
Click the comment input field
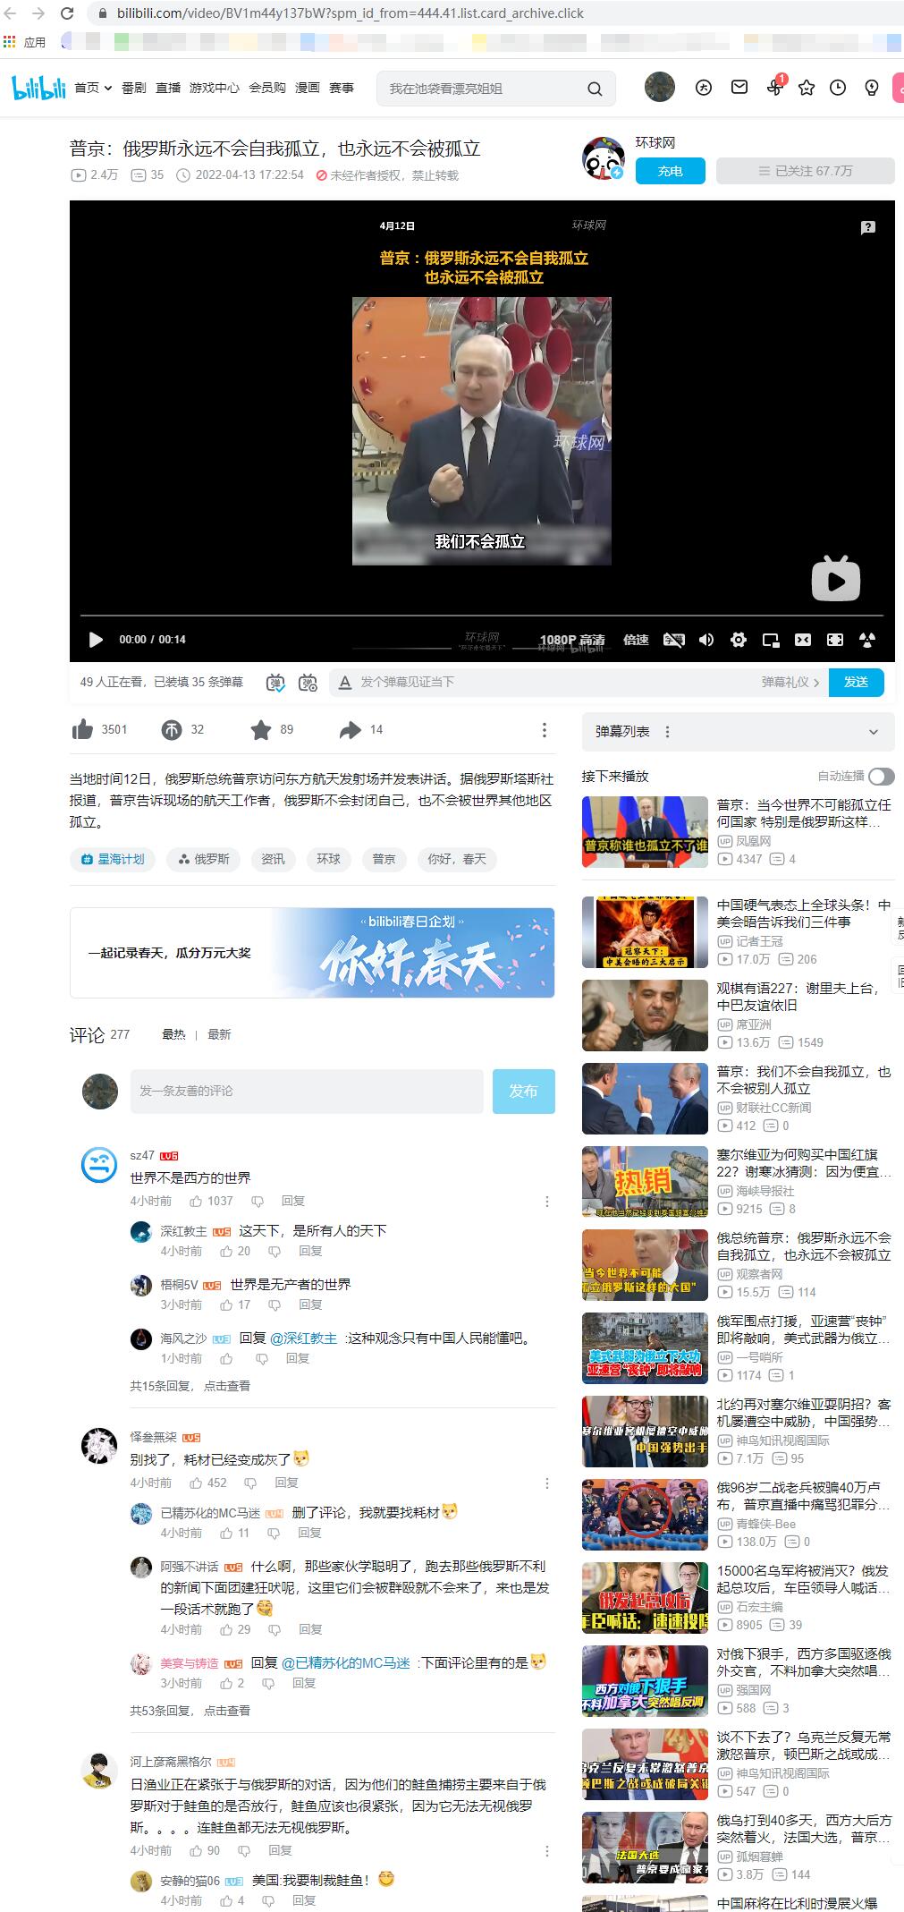(307, 1091)
